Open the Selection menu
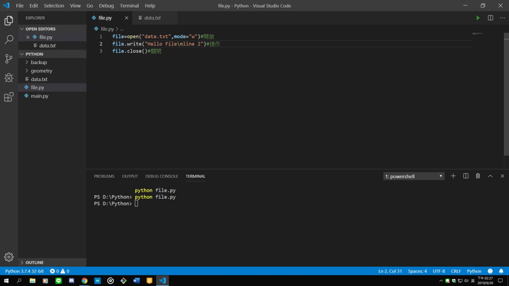 54,5
